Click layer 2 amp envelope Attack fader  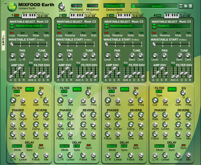click(58, 77)
